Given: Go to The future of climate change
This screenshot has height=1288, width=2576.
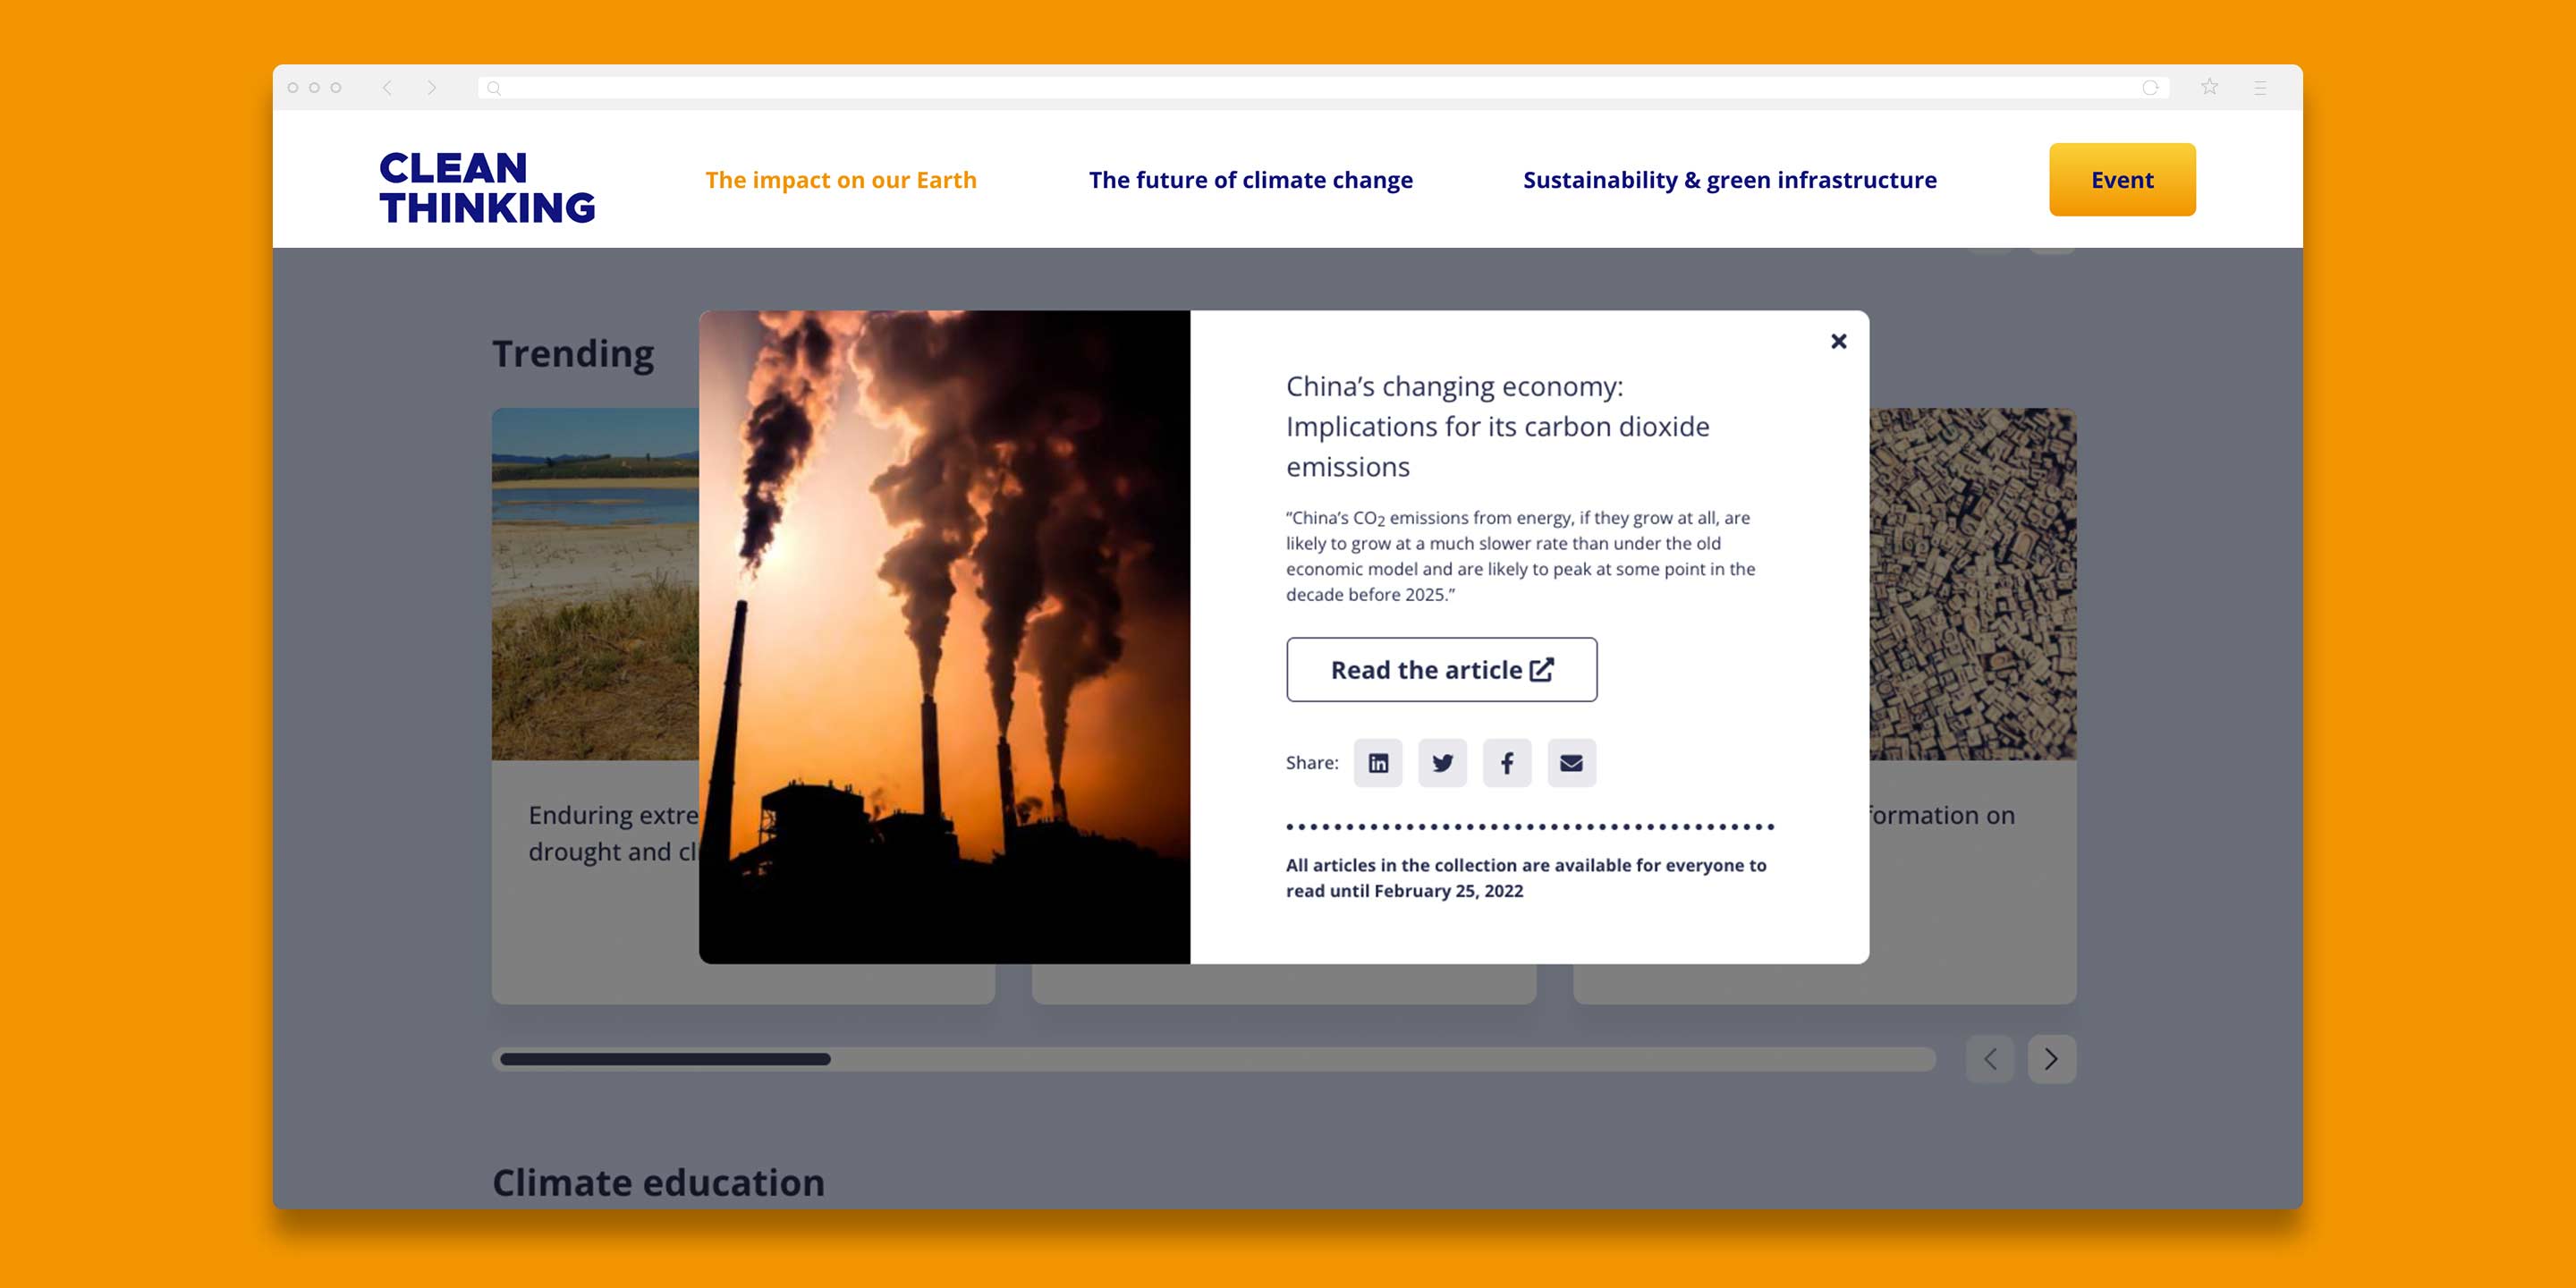Looking at the screenshot, I should [x=1250, y=180].
